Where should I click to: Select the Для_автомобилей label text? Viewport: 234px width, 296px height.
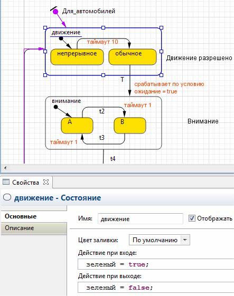click(x=89, y=11)
